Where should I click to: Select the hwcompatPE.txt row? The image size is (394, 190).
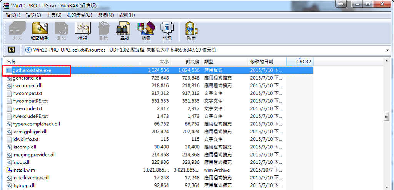(159, 101)
